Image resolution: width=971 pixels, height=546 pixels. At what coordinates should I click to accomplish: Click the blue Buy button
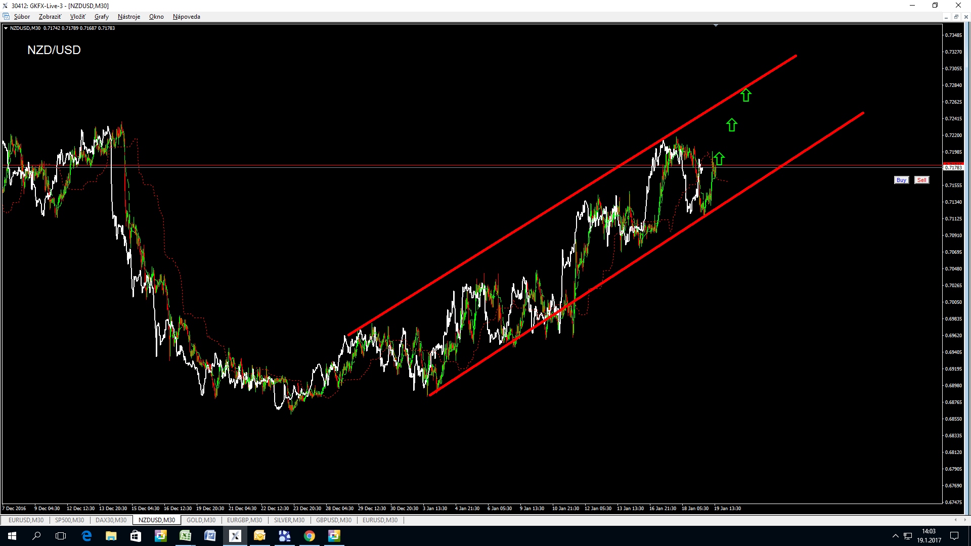tap(901, 180)
